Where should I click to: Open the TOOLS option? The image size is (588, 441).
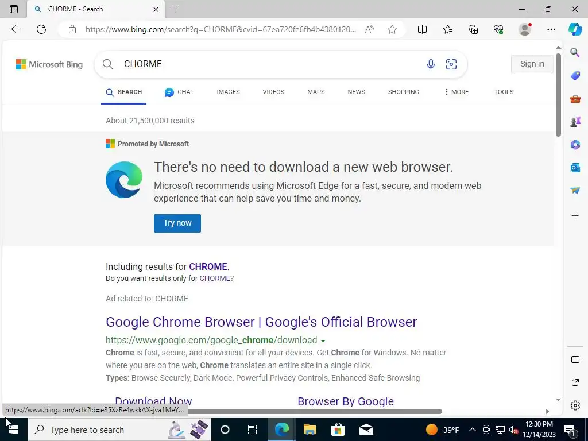coord(504,92)
